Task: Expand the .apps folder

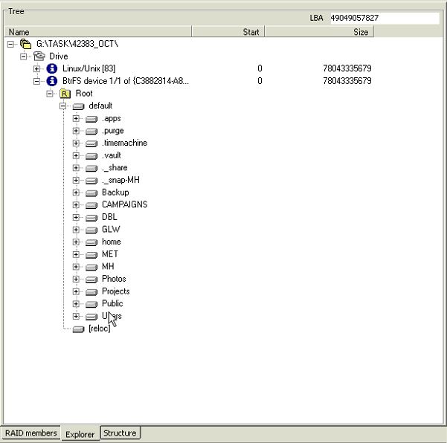Action: coord(76,118)
